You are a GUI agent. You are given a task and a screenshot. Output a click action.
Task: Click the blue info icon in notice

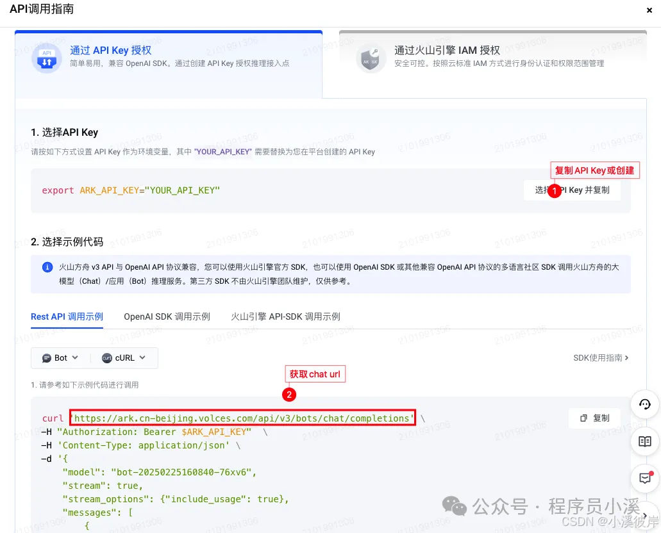pyautogui.click(x=47, y=267)
